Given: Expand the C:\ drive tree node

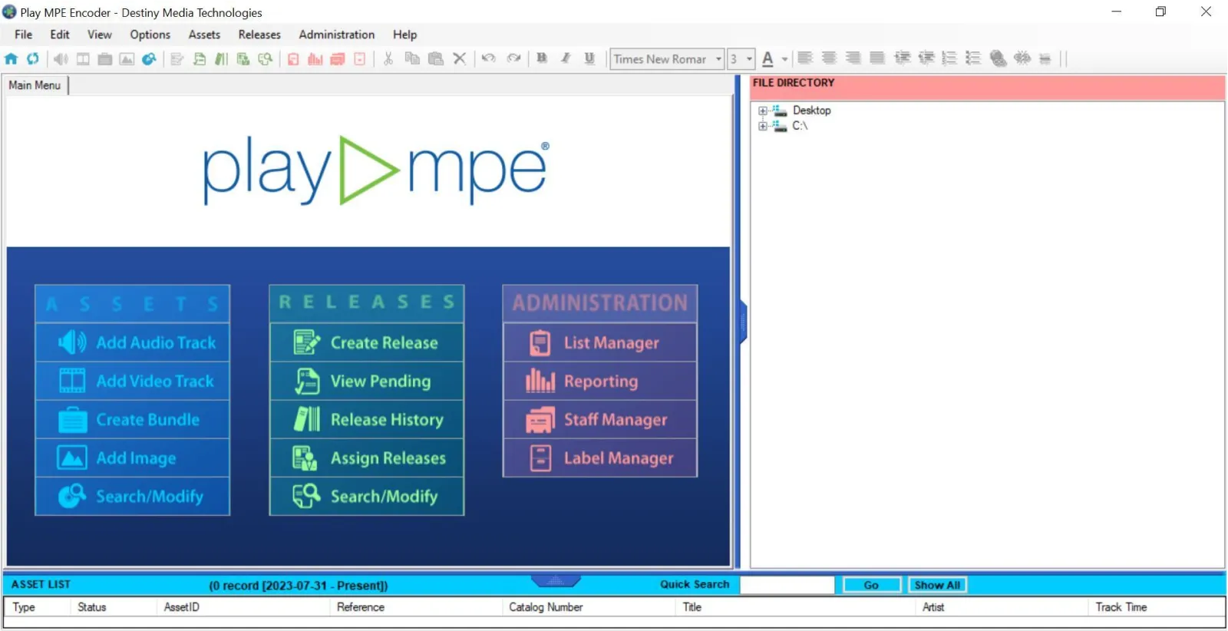Looking at the screenshot, I should tap(763, 126).
